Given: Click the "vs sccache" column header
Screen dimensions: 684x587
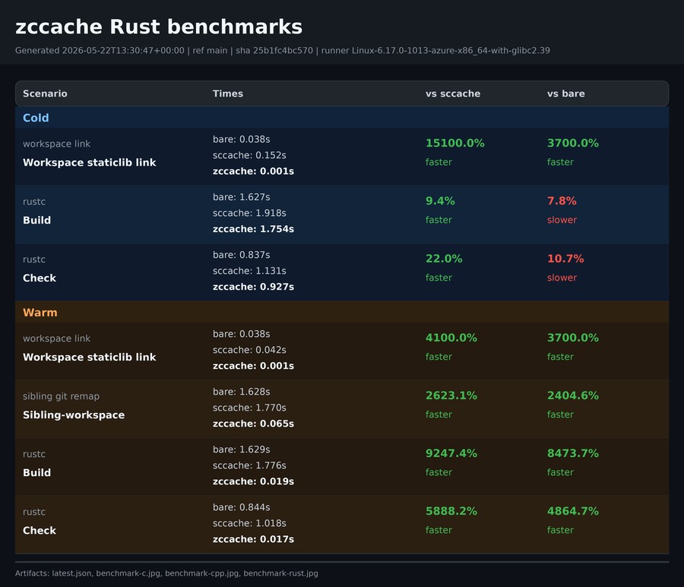Looking at the screenshot, I should 453,94.
